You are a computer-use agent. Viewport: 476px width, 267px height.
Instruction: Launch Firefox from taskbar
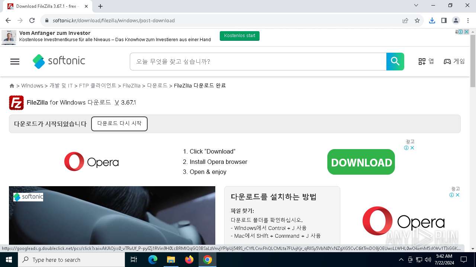tap(189, 260)
